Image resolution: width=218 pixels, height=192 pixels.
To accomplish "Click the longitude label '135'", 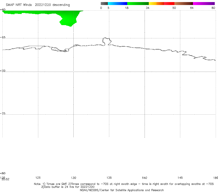I will (109, 178).
